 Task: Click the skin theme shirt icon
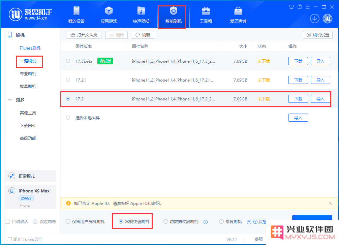point(291,7)
